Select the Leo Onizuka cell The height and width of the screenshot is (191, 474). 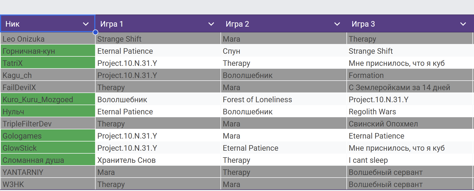(x=48, y=39)
